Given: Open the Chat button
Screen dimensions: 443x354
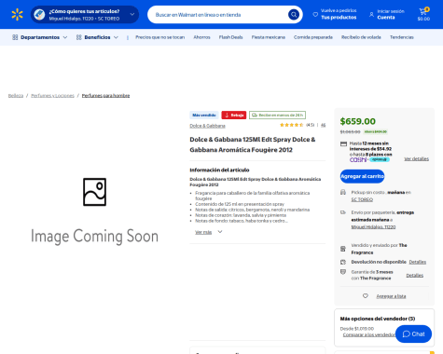Looking at the screenshot, I should [x=413, y=334].
